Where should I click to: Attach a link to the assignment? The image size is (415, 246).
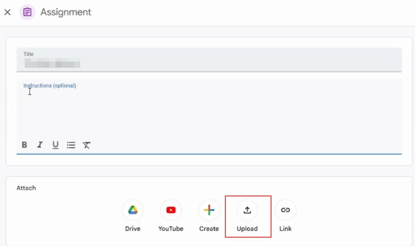[285, 210]
